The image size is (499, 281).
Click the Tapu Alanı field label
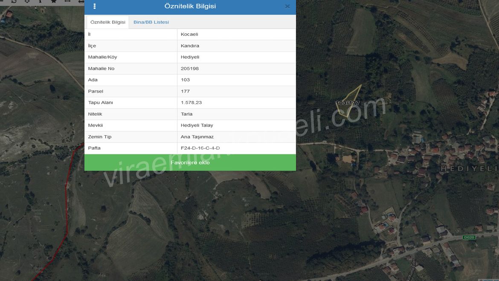(101, 102)
